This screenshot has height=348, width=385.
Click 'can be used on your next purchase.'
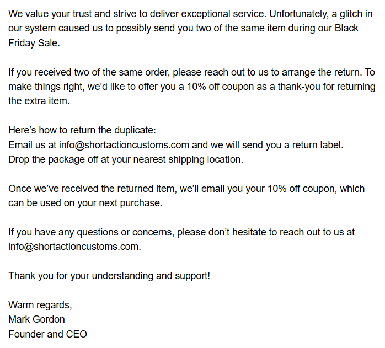pos(85,204)
